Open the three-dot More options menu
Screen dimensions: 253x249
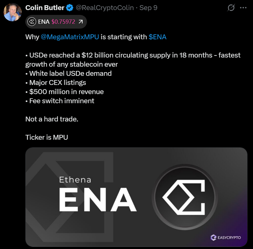[243, 8]
